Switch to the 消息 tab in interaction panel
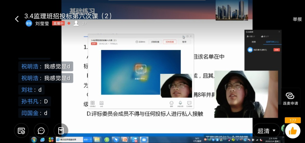305x143 pixels. [x=254, y=42]
